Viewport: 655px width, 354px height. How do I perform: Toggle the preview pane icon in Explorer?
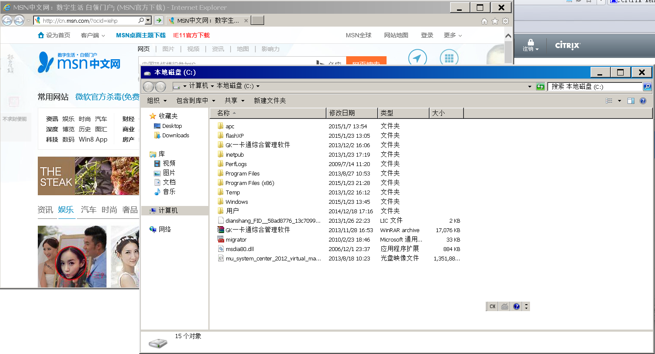tap(631, 101)
